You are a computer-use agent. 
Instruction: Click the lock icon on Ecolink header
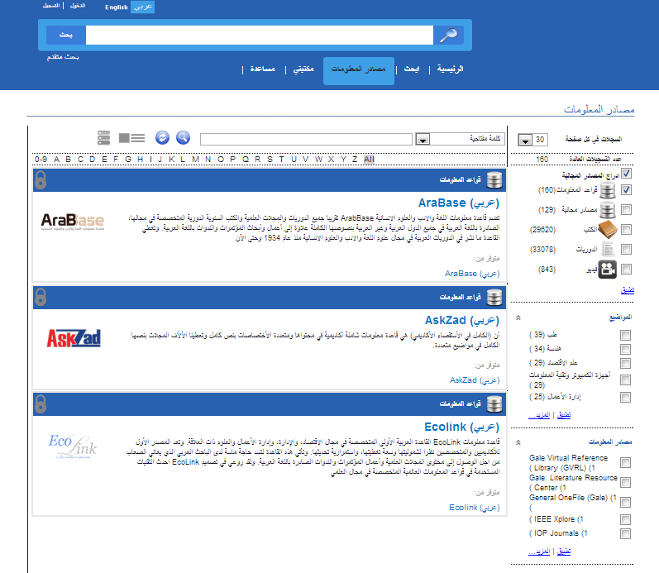point(41,404)
